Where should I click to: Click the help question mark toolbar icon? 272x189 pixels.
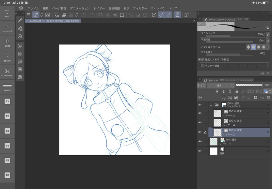click(x=187, y=15)
